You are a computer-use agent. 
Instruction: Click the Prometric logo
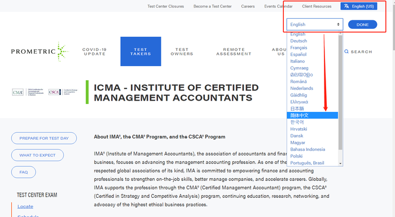pyautogui.click(x=40, y=51)
